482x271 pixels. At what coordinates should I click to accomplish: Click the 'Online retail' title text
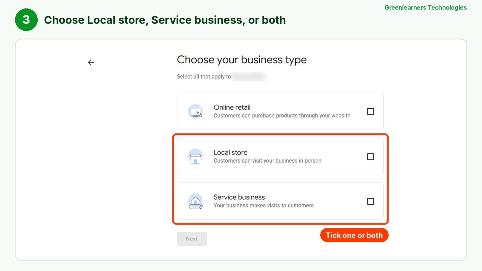[x=232, y=107]
